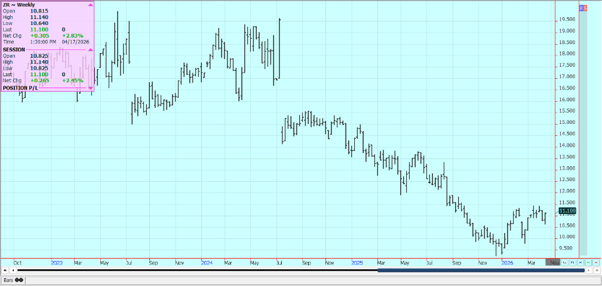Click the ZR ~ Weekly symbol title
The height and width of the screenshot is (286, 602).
click(18, 4)
